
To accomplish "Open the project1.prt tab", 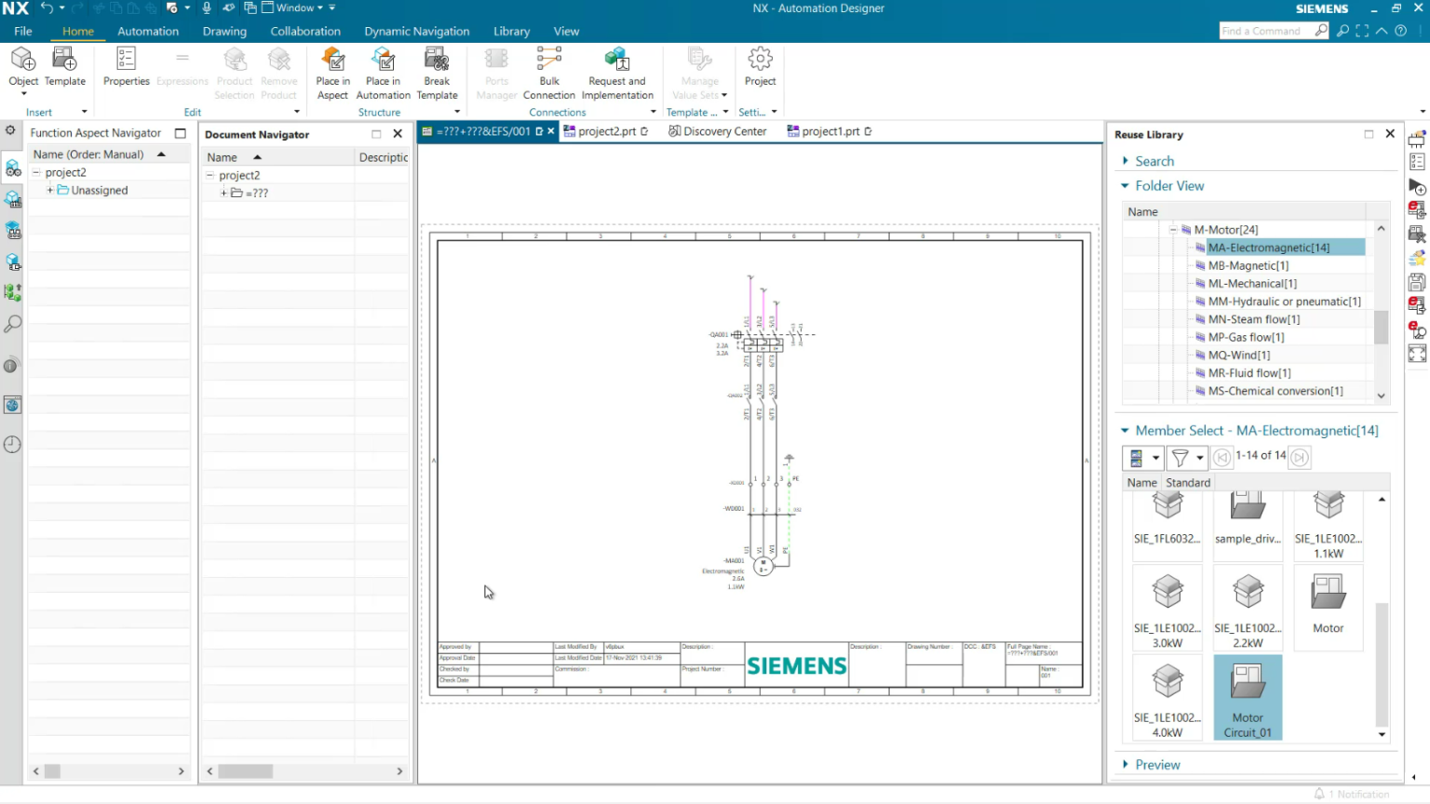I will tap(828, 131).
